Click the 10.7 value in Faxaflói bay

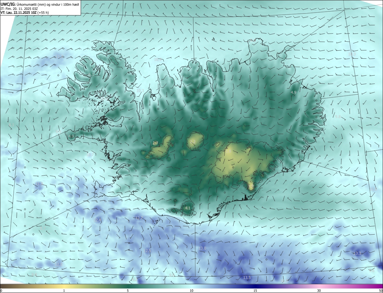90,155
